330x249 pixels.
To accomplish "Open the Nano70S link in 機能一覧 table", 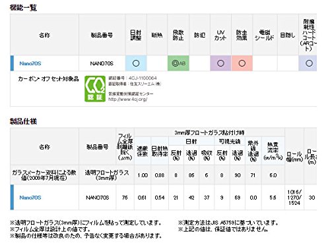I will tap(30, 63).
